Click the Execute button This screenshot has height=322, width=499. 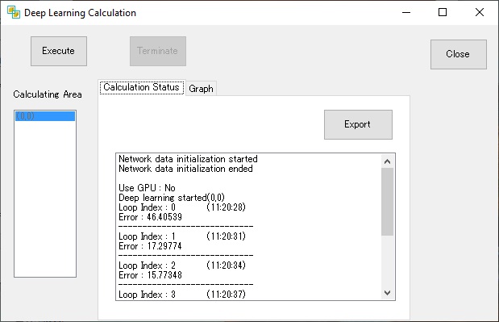click(59, 52)
